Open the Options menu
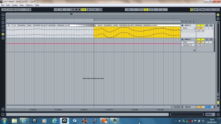This screenshot has height=124, width=221. click(x=29, y=5)
